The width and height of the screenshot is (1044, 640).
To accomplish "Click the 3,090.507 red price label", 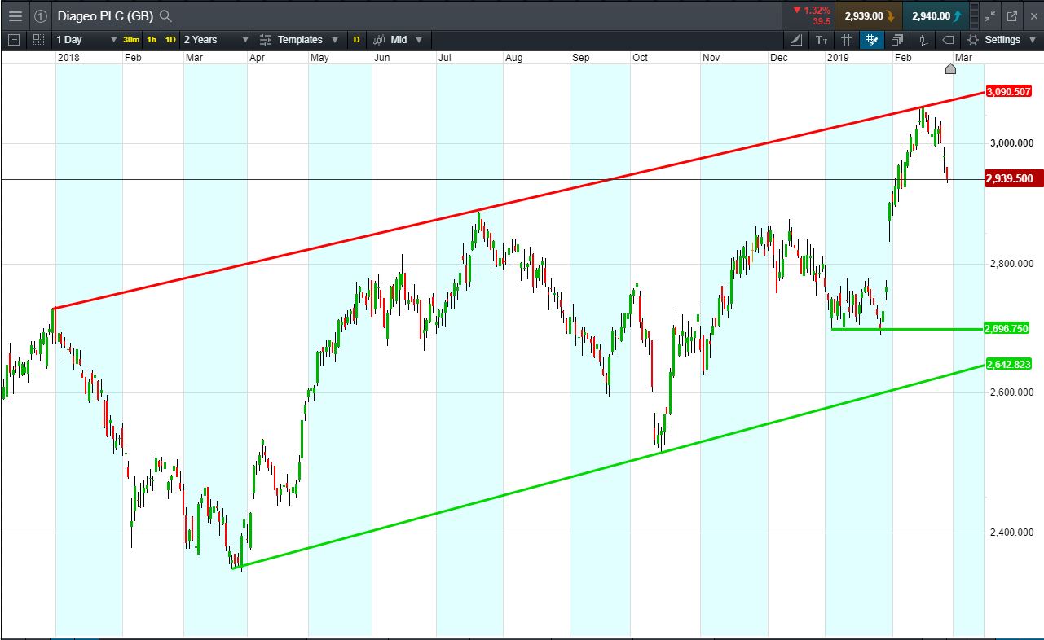I will tap(1007, 92).
